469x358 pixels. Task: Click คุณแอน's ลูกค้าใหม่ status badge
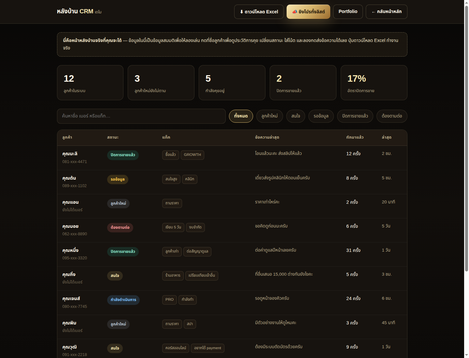118,203
